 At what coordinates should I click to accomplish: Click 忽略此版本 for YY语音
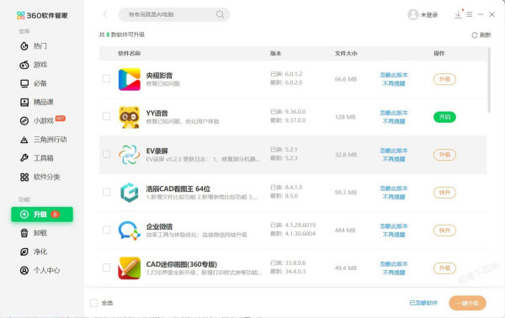pyautogui.click(x=394, y=113)
